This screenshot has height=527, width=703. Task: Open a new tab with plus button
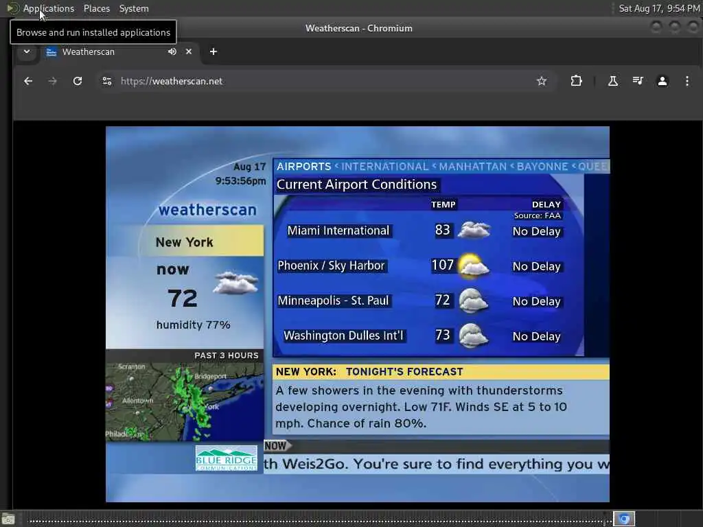click(214, 51)
